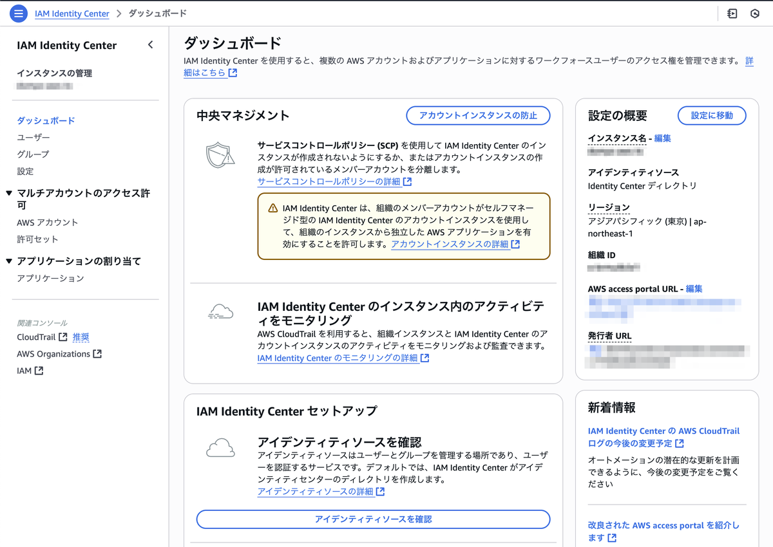
Task: Collapse アプリケーションの割り当て section
Action: click(8, 261)
